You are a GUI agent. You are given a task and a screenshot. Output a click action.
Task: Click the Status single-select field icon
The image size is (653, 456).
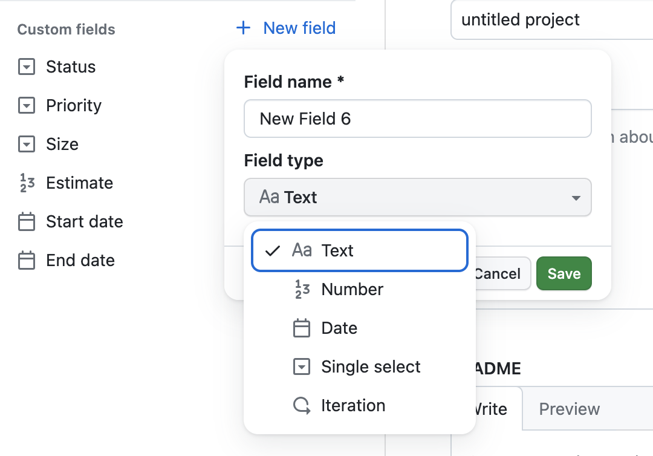pyautogui.click(x=27, y=67)
